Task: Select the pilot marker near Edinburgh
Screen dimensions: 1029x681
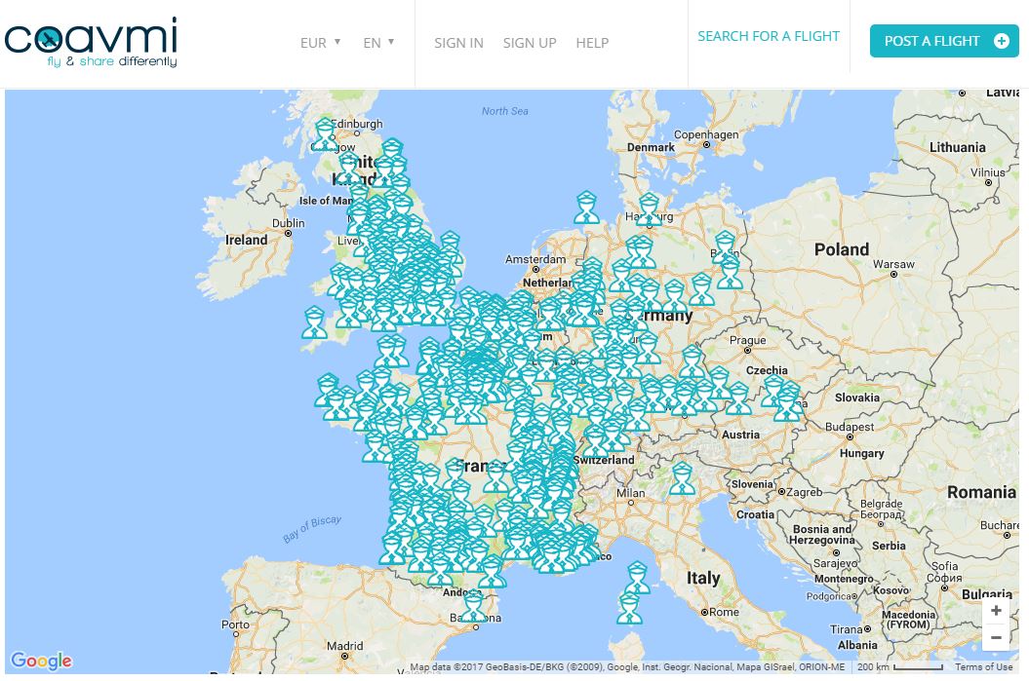Action: (324, 135)
